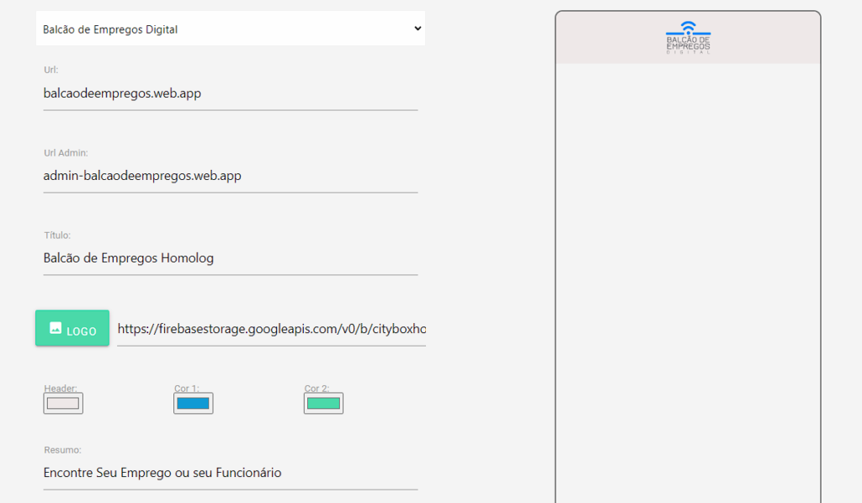The image size is (862, 503).
Task: Open the Balcão de Empregos Digital dropdown
Action: [x=231, y=29]
